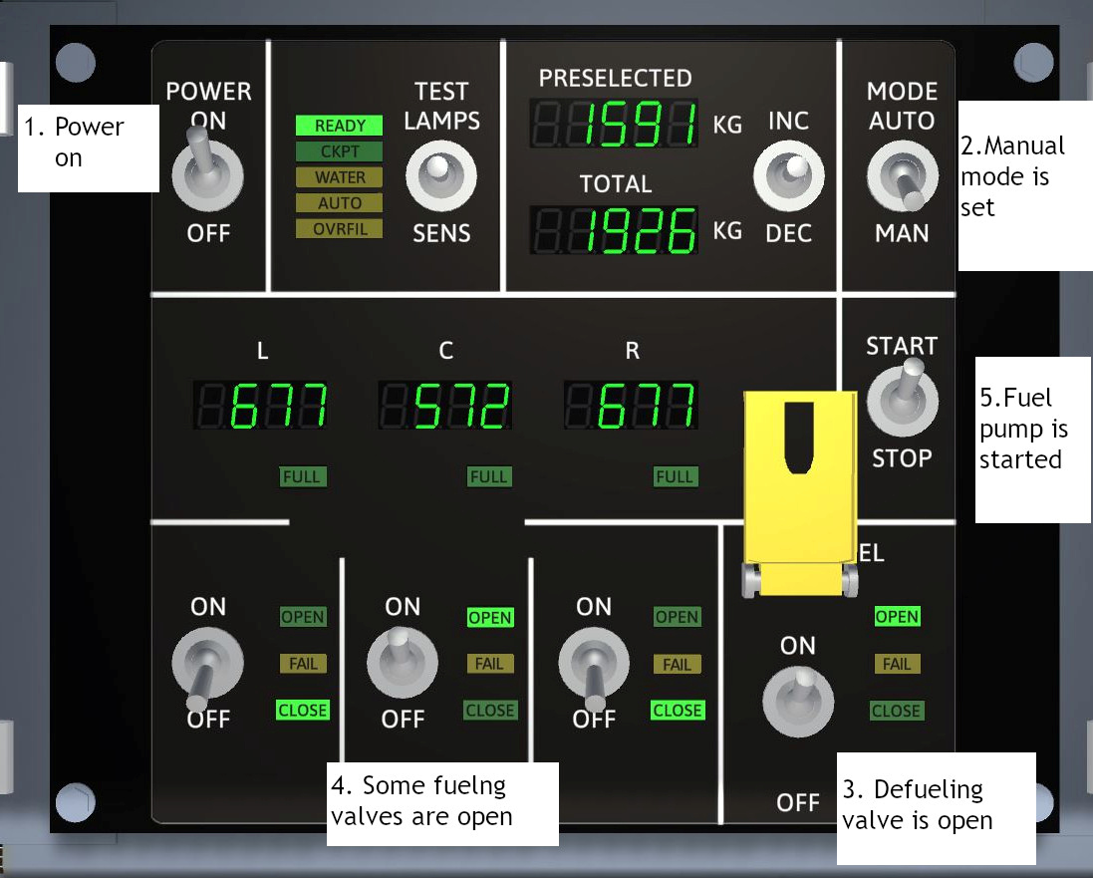
Task: Flip the defuel valve ON/OFF switch
Action: click(x=798, y=701)
